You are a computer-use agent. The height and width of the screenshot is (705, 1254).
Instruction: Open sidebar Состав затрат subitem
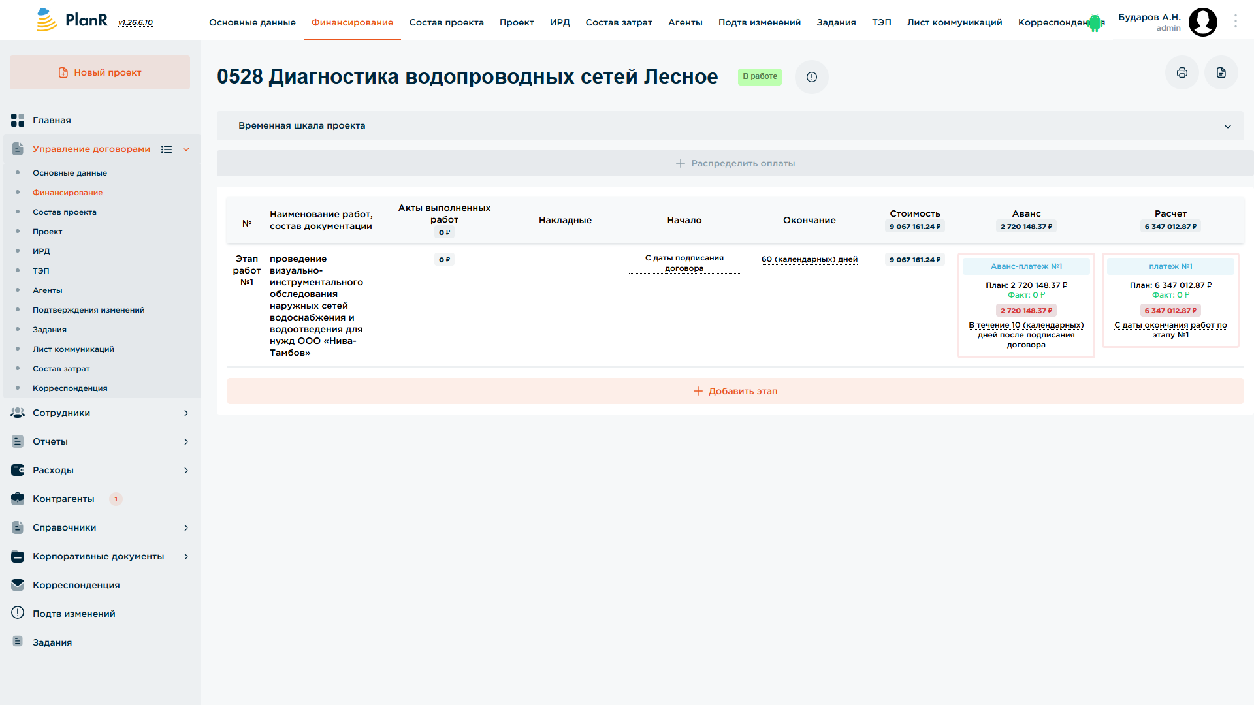pos(61,369)
